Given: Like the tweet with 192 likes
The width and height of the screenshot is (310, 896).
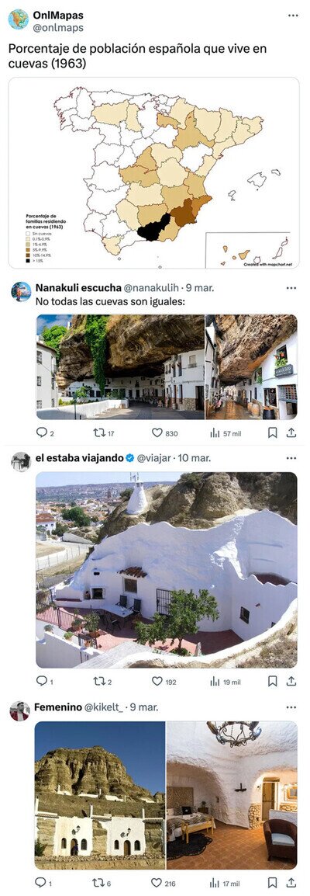Looking at the screenshot, I should (164, 681).
